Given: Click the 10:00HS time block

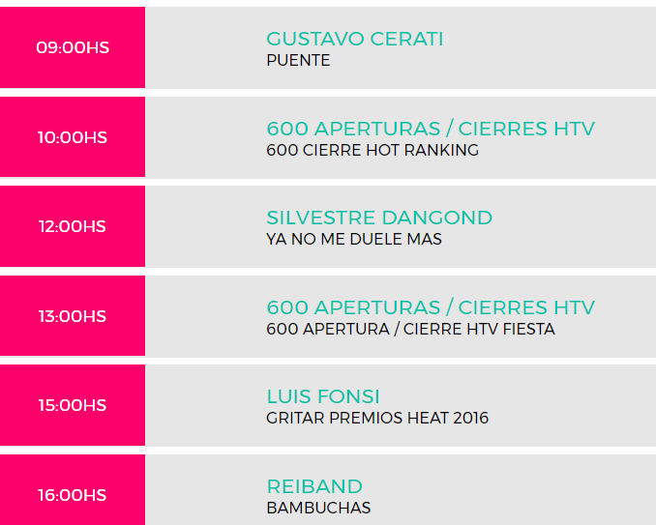Looking at the screenshot, I should pos(73,137).
